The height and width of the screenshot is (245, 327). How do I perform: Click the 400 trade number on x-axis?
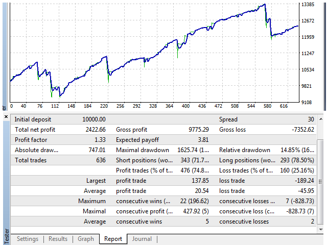click(x=185, y=106)
